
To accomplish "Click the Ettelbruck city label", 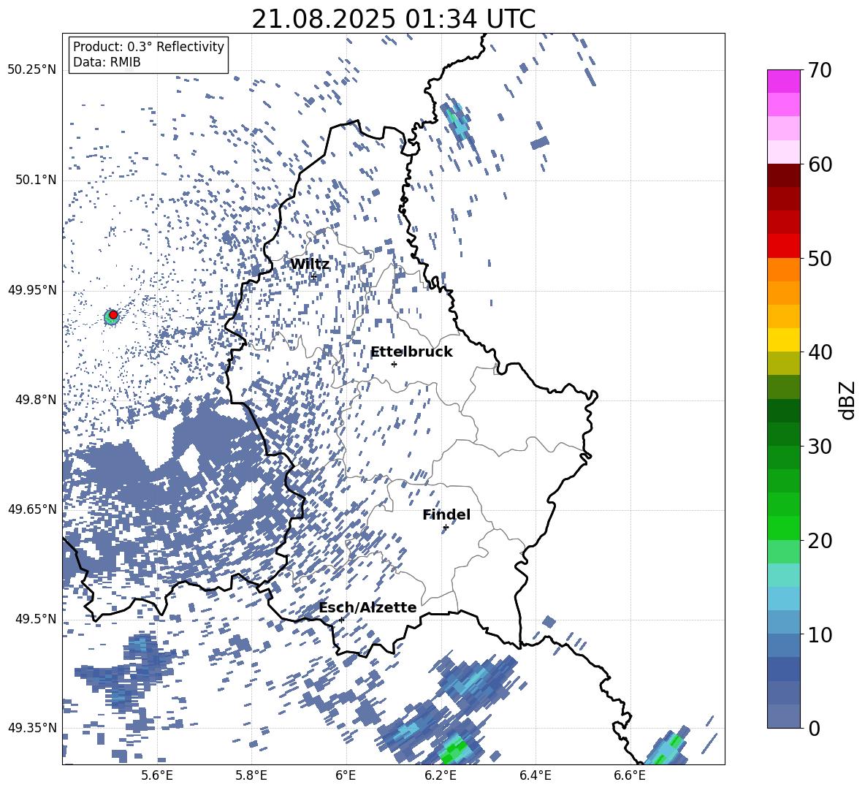I will (411, 352).
